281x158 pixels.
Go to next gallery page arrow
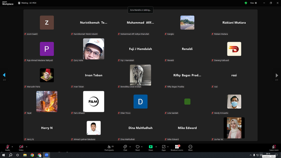277,75
